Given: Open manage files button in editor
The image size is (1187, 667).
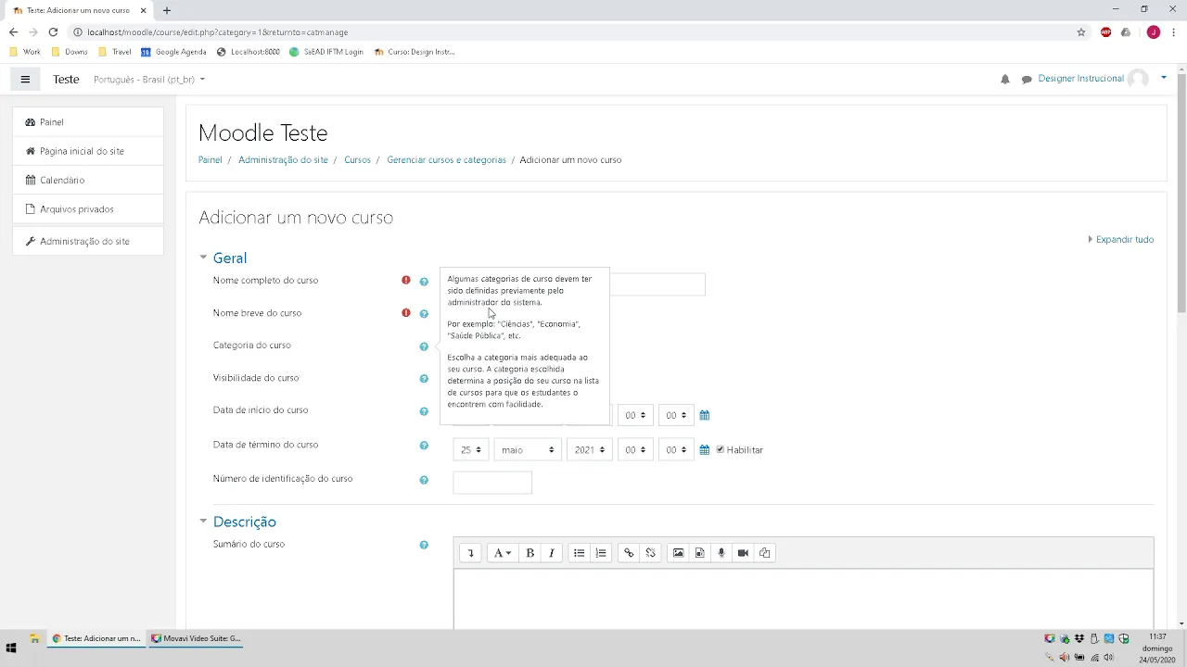Looking at the screenshot, I should [765, 553].
